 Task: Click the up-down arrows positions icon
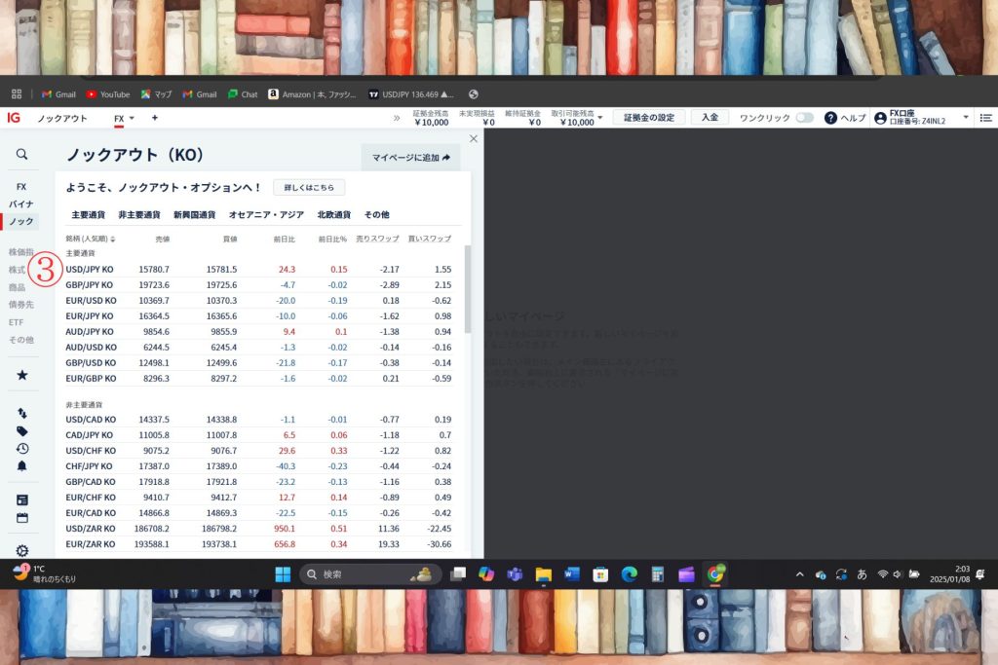tap(21, 414)
